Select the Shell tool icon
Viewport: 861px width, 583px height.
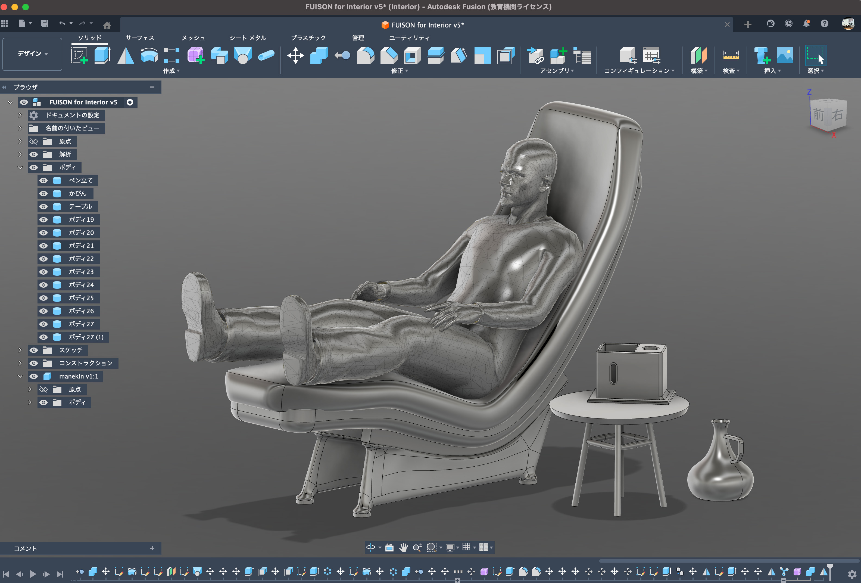(x=412, y=55)
